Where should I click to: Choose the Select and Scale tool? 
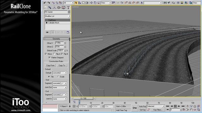tap(99, 3)
